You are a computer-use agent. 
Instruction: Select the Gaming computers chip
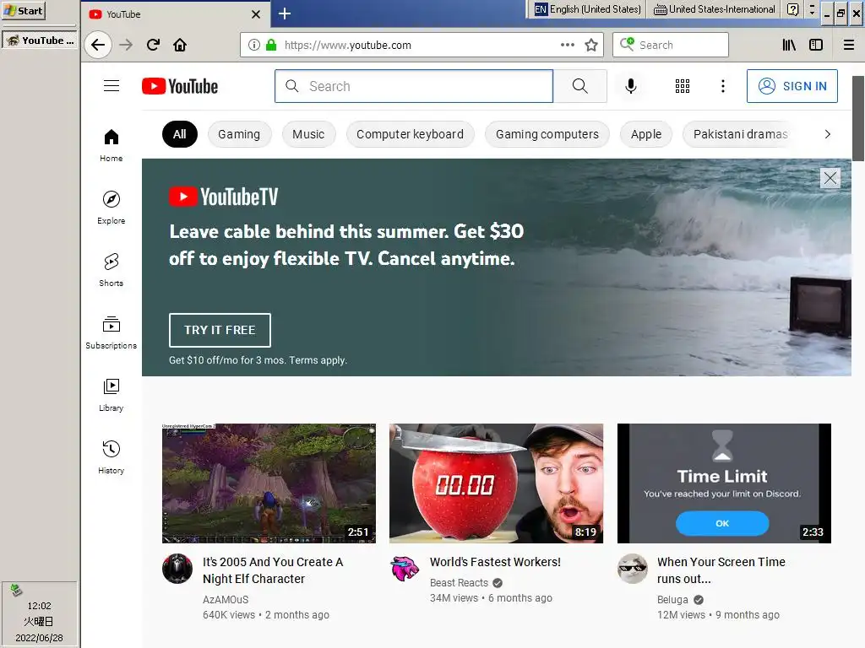pyautogui.click(x=547, y=134)
